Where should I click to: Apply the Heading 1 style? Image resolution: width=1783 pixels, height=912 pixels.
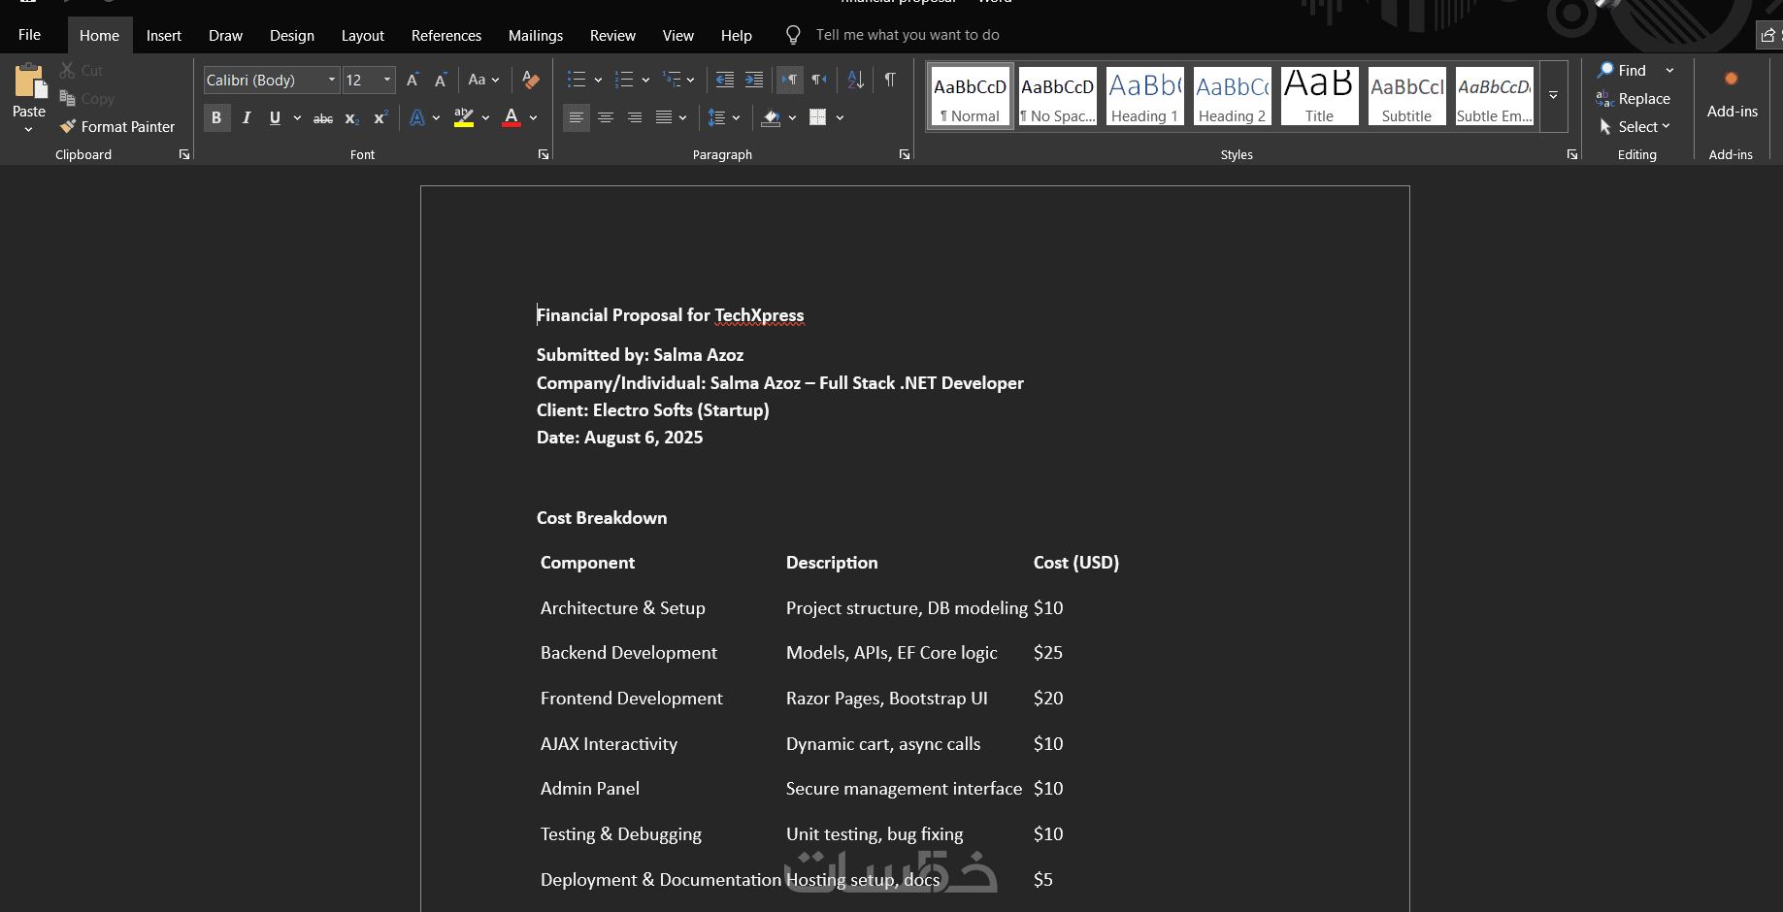pyautogui.click(x=1145, y=96)
